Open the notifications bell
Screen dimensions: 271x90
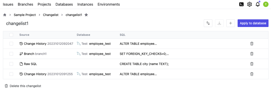click(258, 4)
